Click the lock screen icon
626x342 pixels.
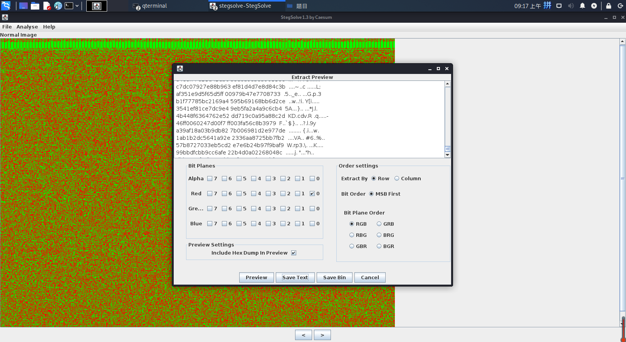click(x=609, y=6)
